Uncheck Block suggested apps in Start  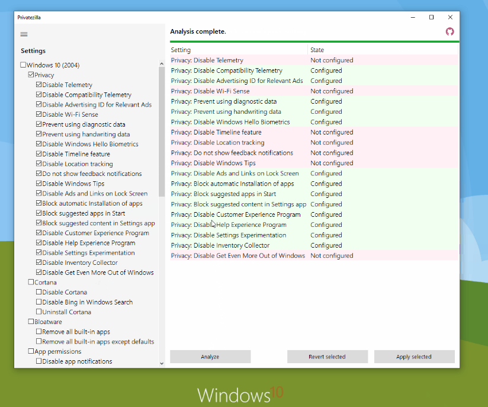click(38, 213)
